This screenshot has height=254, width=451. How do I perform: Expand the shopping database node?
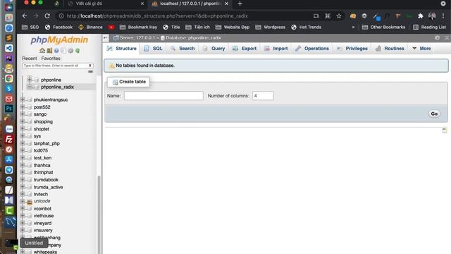point(23,121)
